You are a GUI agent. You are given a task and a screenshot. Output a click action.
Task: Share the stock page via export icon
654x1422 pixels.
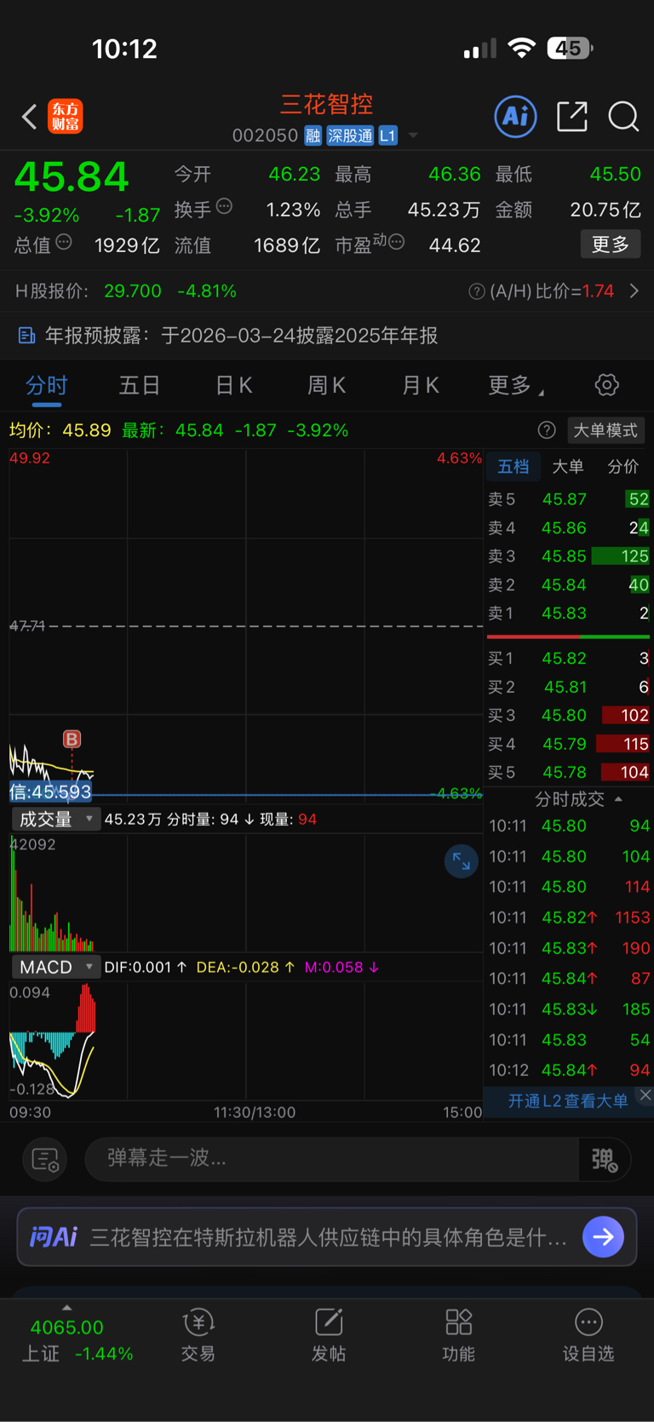(x=572, y=116)
